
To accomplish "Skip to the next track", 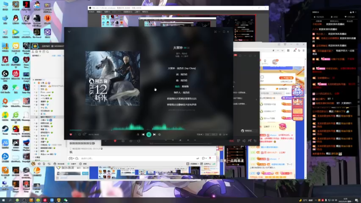I will click(154, 134).
